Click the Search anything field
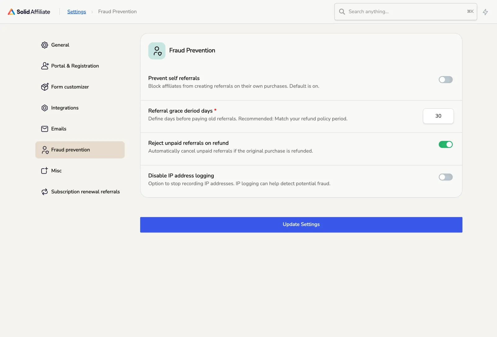 (x=405, y=12)
